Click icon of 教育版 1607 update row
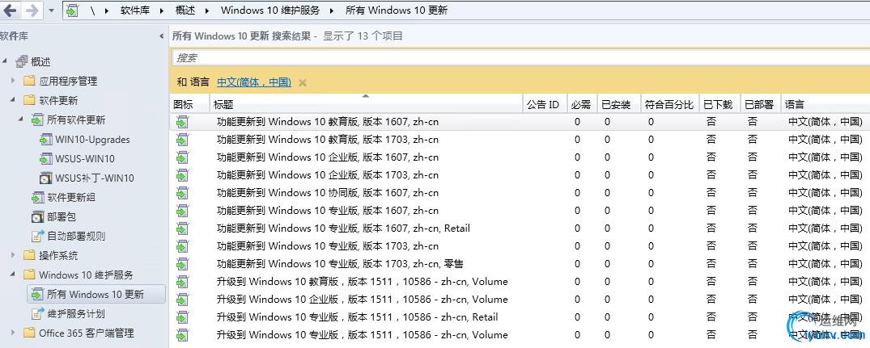Image resolution: width=870 pixels, height=348 pixels. 183,122
